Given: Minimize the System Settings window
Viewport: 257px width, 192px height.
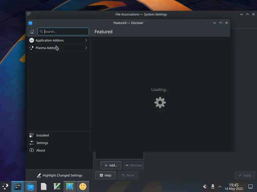Looking at the screenshot, I should click(x=241, y=14).
